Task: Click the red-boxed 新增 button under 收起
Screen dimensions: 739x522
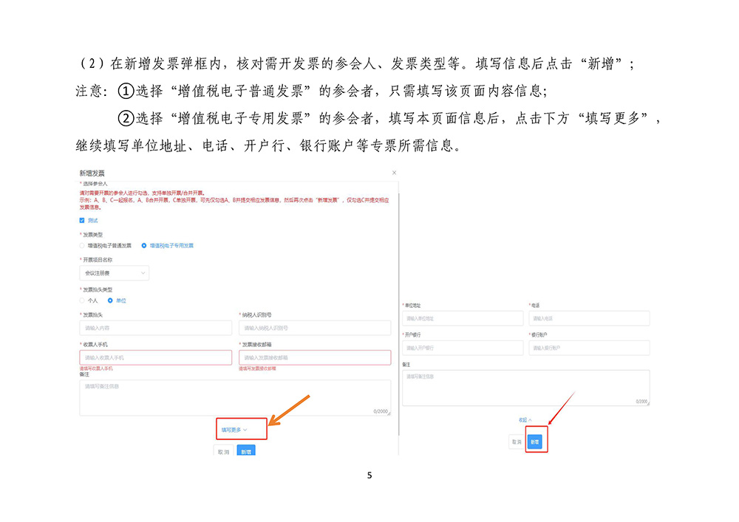Action: coord(534,442)
